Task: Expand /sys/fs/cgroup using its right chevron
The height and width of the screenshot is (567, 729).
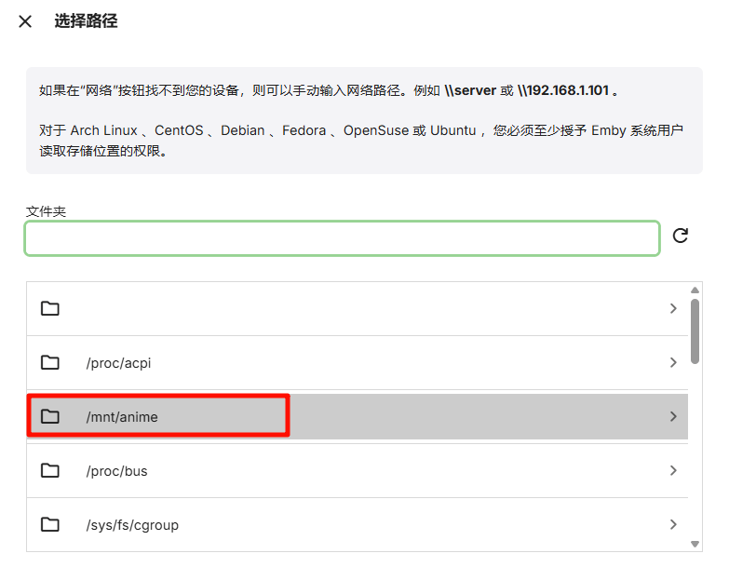Action: coord(673,524)
